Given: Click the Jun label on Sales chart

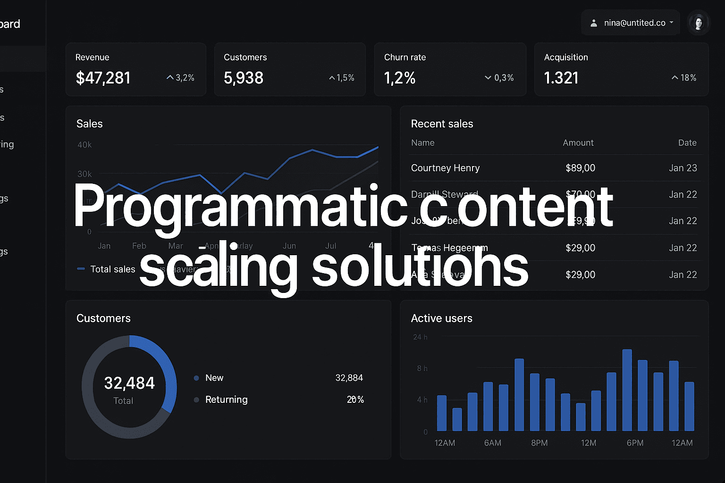Looking at the screenshot, I should [289, 246].
